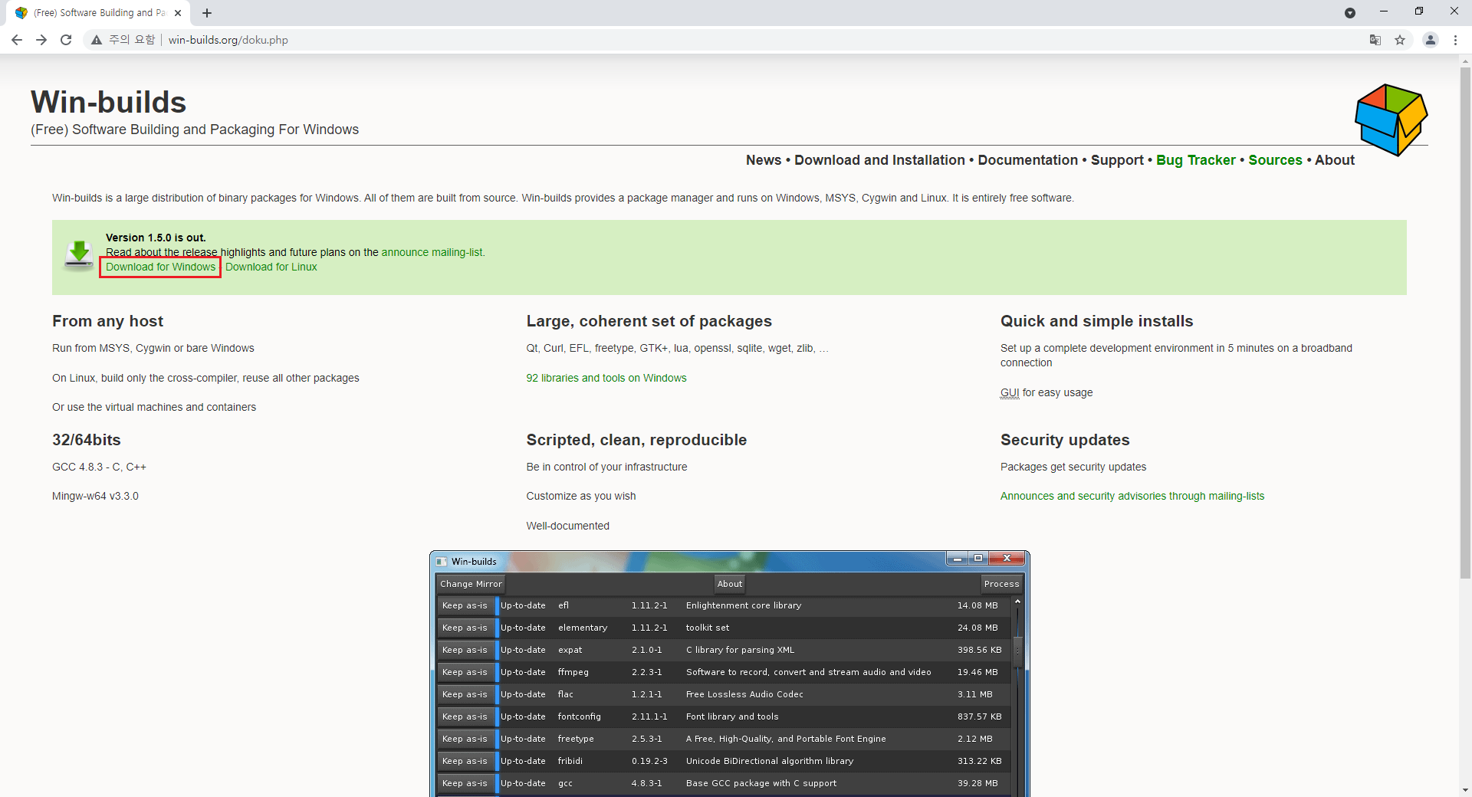This screenshot has height=797, width=1472.
Task: Click the not-secure warning icon
Action: (x=97, y=40)
